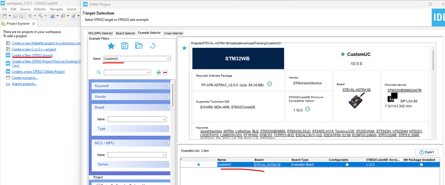Open the Board Name dropdown

pos(164,119)
